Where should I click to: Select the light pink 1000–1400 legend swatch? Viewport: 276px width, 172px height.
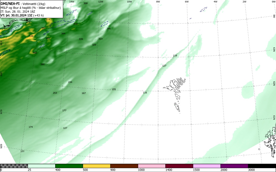(x=152, y=166)
